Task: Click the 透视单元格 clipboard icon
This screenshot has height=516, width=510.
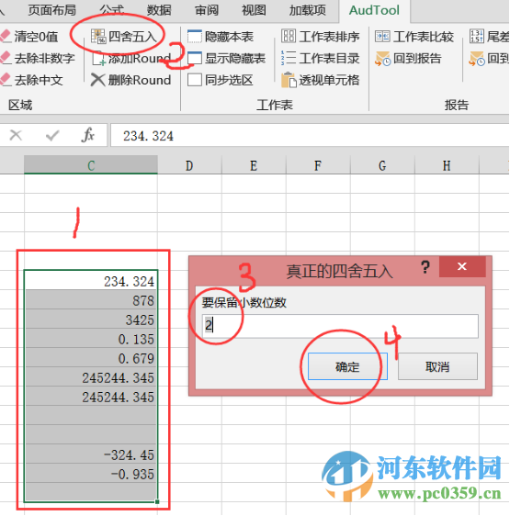Action: [x=289, y=80]
